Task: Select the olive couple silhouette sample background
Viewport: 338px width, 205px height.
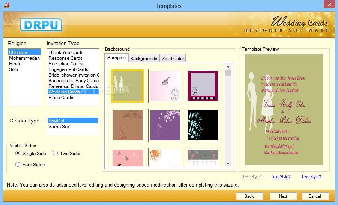Action: coord(128,86)
